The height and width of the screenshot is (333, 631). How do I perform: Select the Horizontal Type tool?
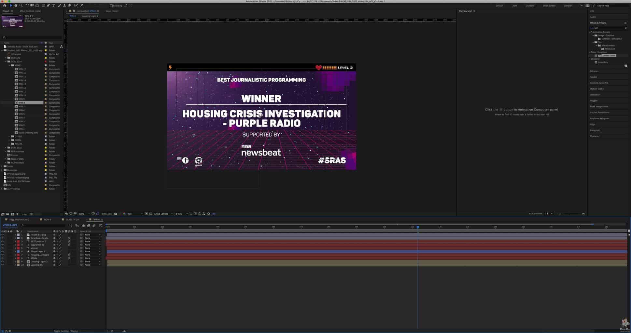point(53,6)
